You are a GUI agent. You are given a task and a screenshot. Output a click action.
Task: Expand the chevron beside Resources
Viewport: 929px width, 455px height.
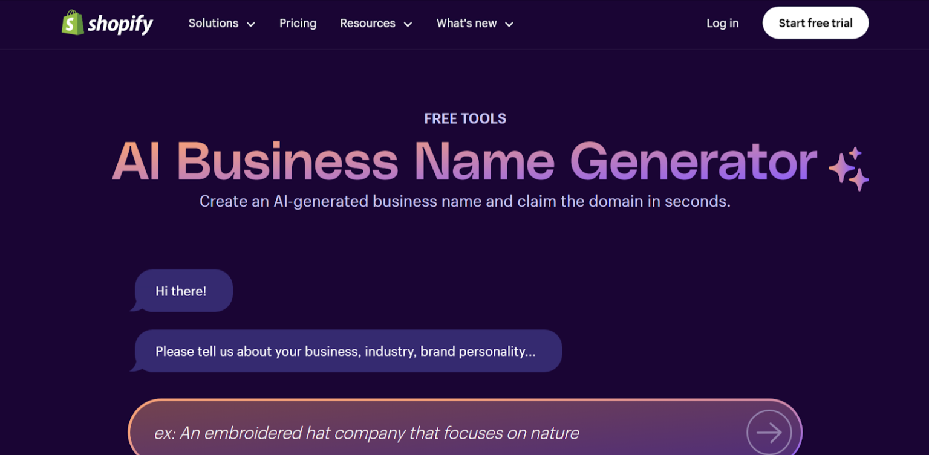pos(408,24)
